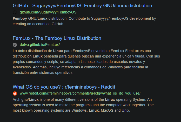Click the GitHub favicon beside github.com/Sugaryyyy/FemboyOS
Viewport: 181px width, 122px height.
(x=15, y=12)
